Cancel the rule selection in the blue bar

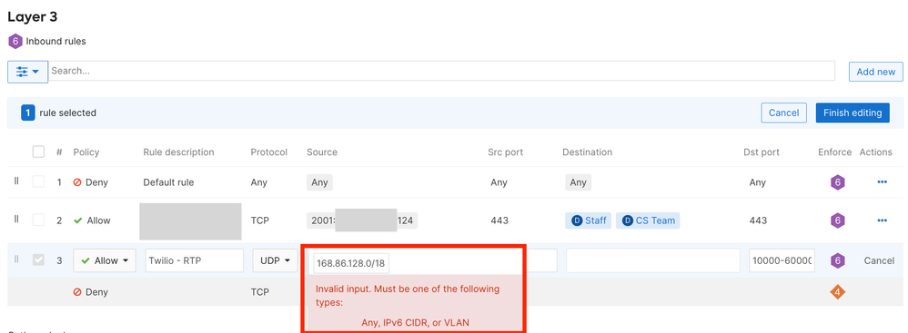[x=783, y=113]
